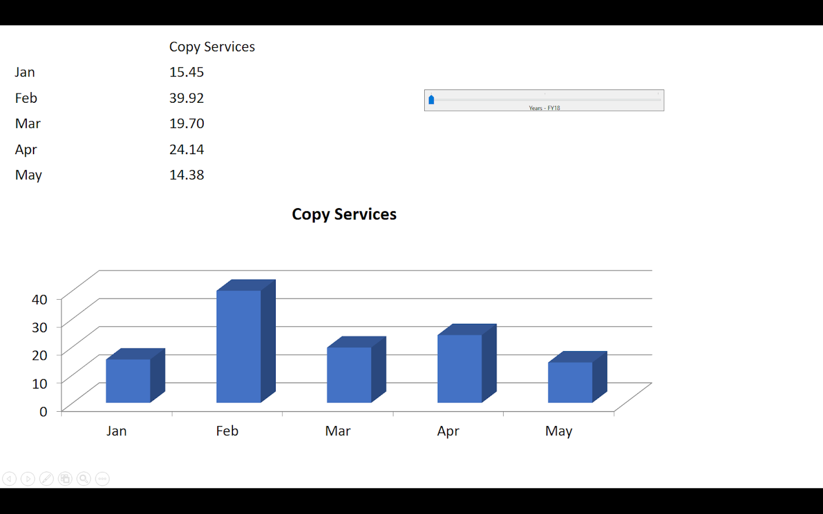Click the Copy Services table header
823x514 pixels.
212,46
